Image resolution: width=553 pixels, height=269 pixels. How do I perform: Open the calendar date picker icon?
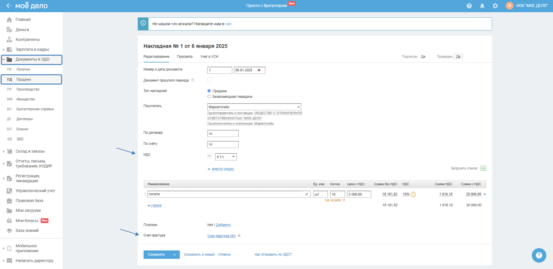(259, 70)
